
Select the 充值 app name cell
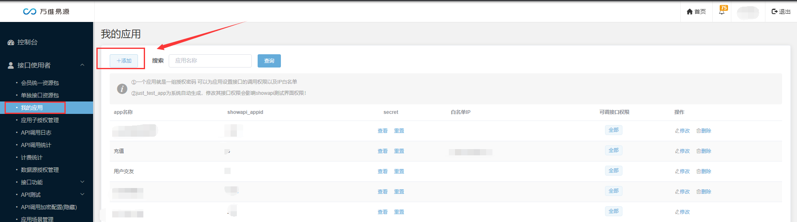119,151
